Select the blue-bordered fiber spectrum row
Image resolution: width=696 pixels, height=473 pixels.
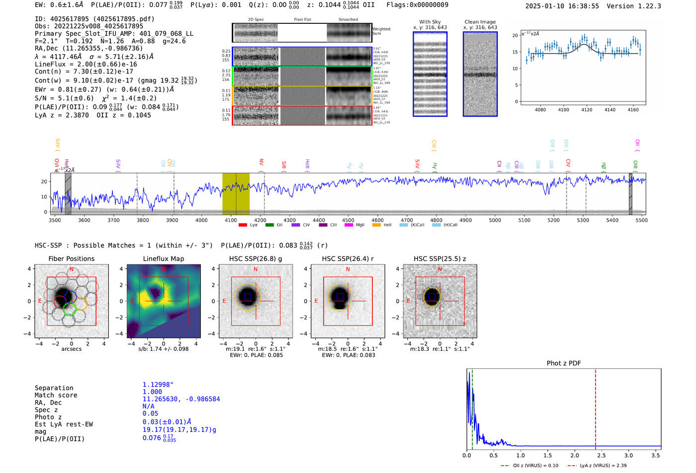(x=302, y=57)
